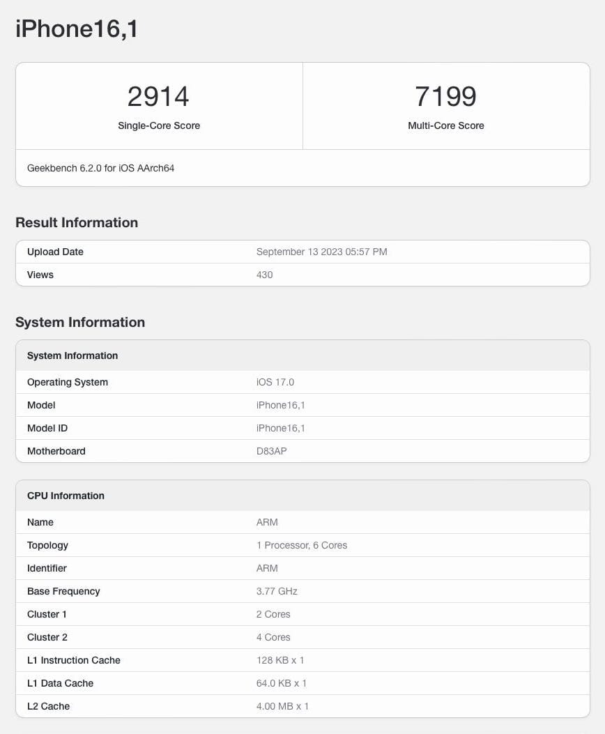Select the Upload Date row
This screenshot has height=734, width=605.
[302, 252]
